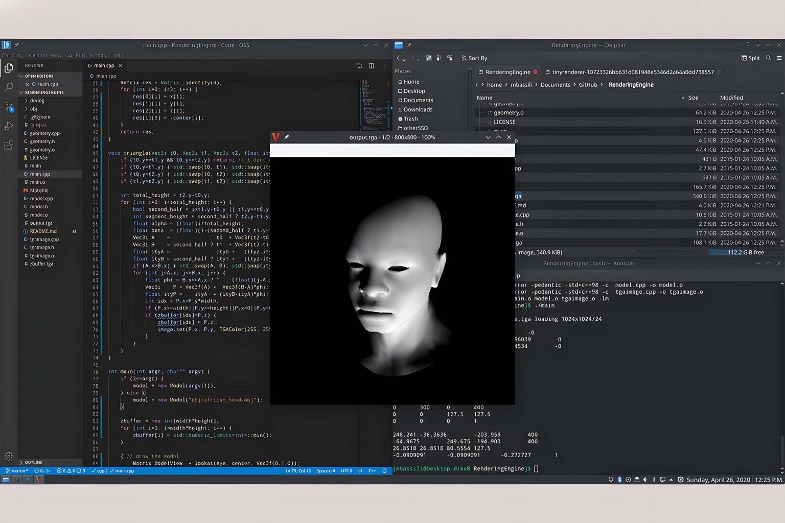Open the Search panel in VS Code

[x=8, y=87]
